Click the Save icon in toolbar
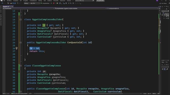 [13, 3]
